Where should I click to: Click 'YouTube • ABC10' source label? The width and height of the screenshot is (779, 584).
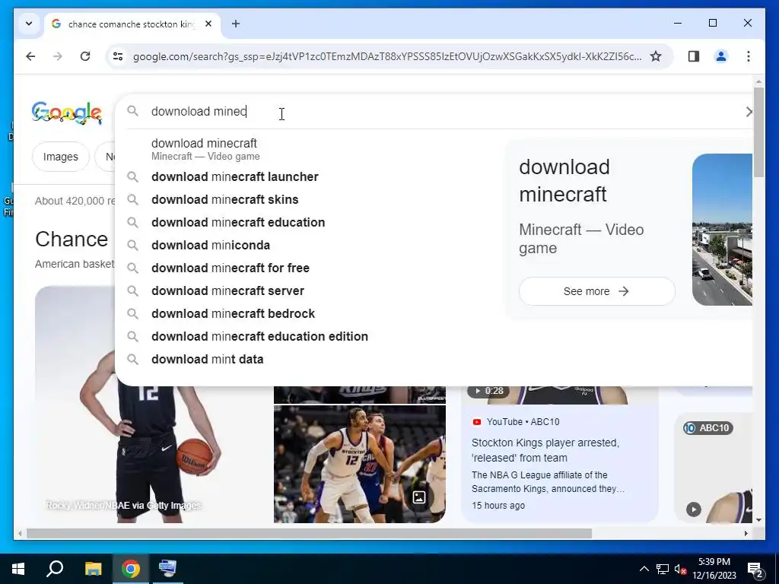(523, 421)
